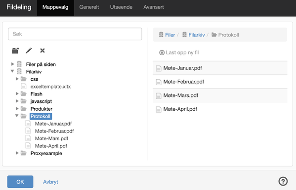Expand the Flash folder
The width and height of the screenshot is (296, 190).
pyautogui.click(x=17, y=94)
